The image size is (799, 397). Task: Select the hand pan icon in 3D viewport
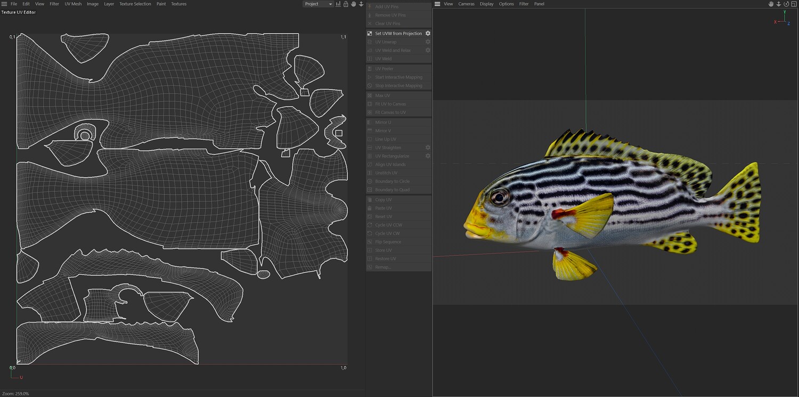[771, 4]
